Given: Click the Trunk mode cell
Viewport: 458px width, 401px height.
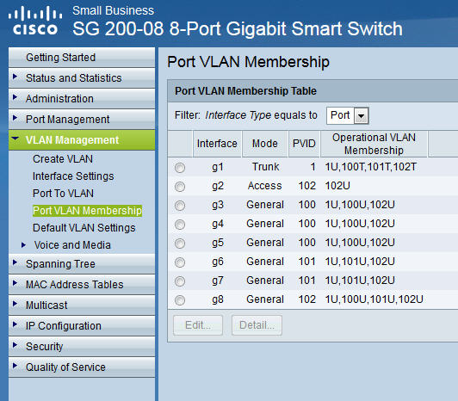Looking at the screenshot, I should [x=265, y=167].
